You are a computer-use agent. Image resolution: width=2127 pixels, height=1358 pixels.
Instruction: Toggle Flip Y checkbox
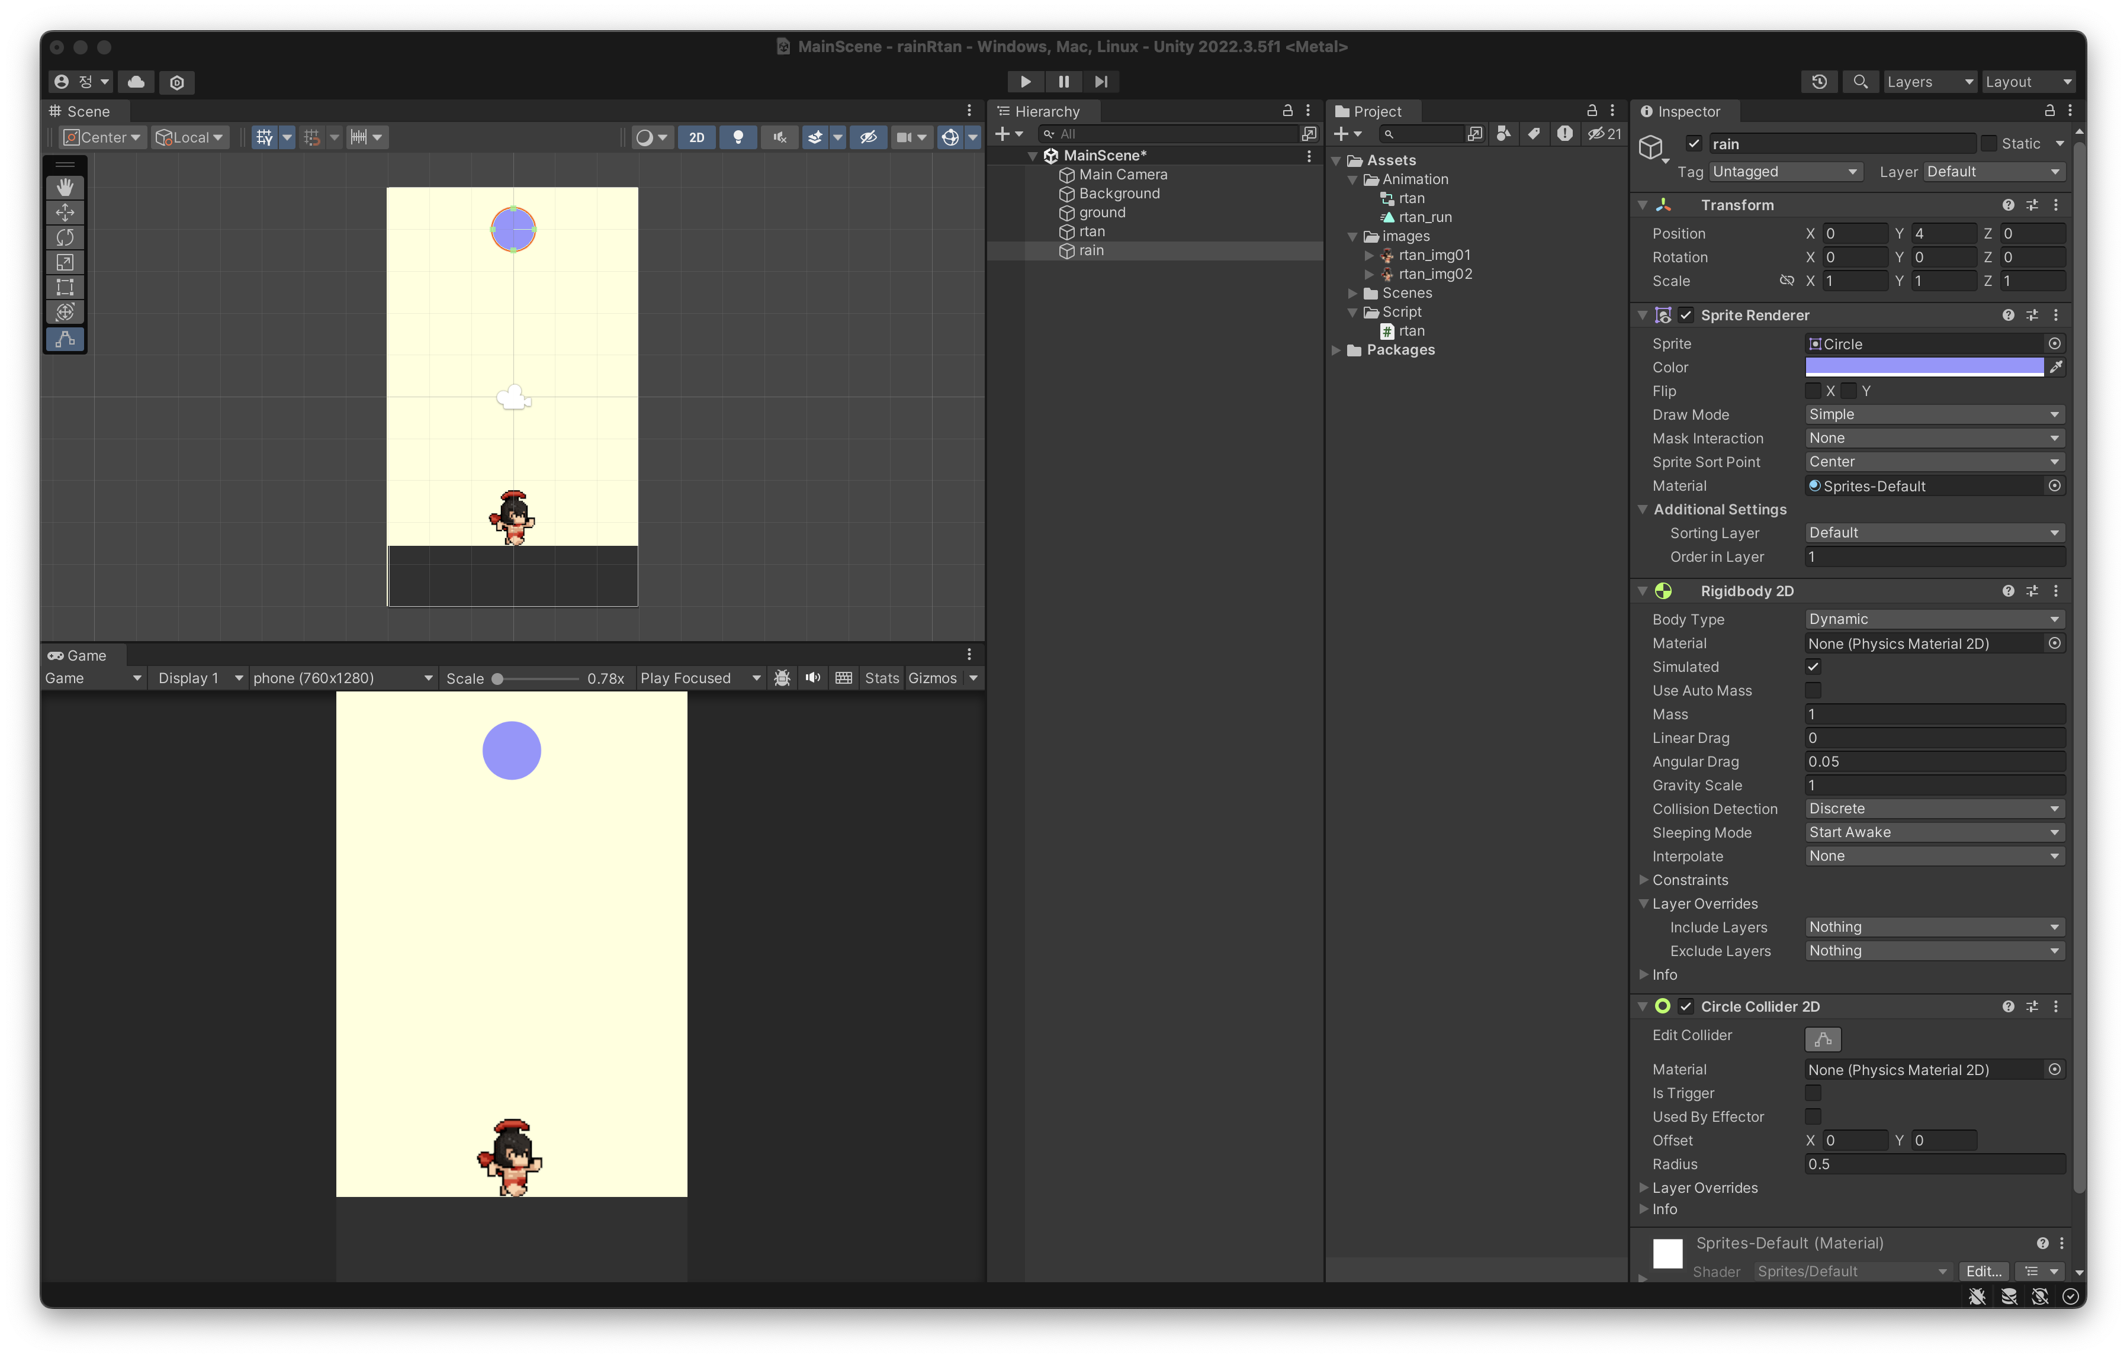tap(1849, 391)
